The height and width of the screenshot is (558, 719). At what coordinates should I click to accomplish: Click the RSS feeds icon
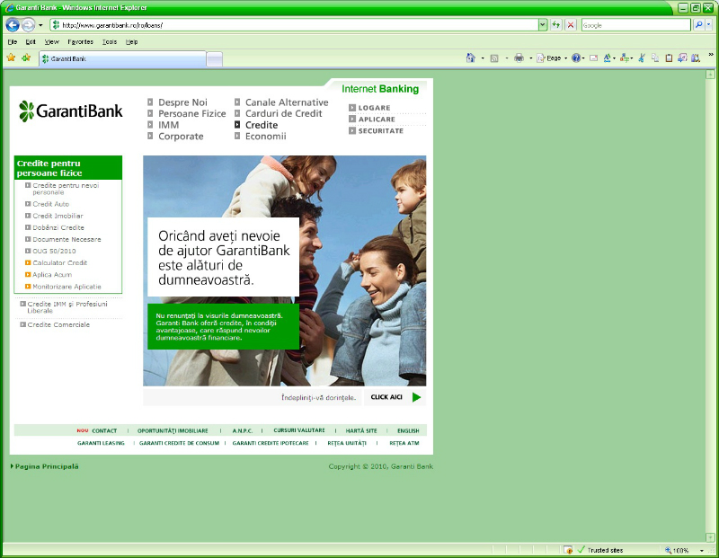coord(494,58)
